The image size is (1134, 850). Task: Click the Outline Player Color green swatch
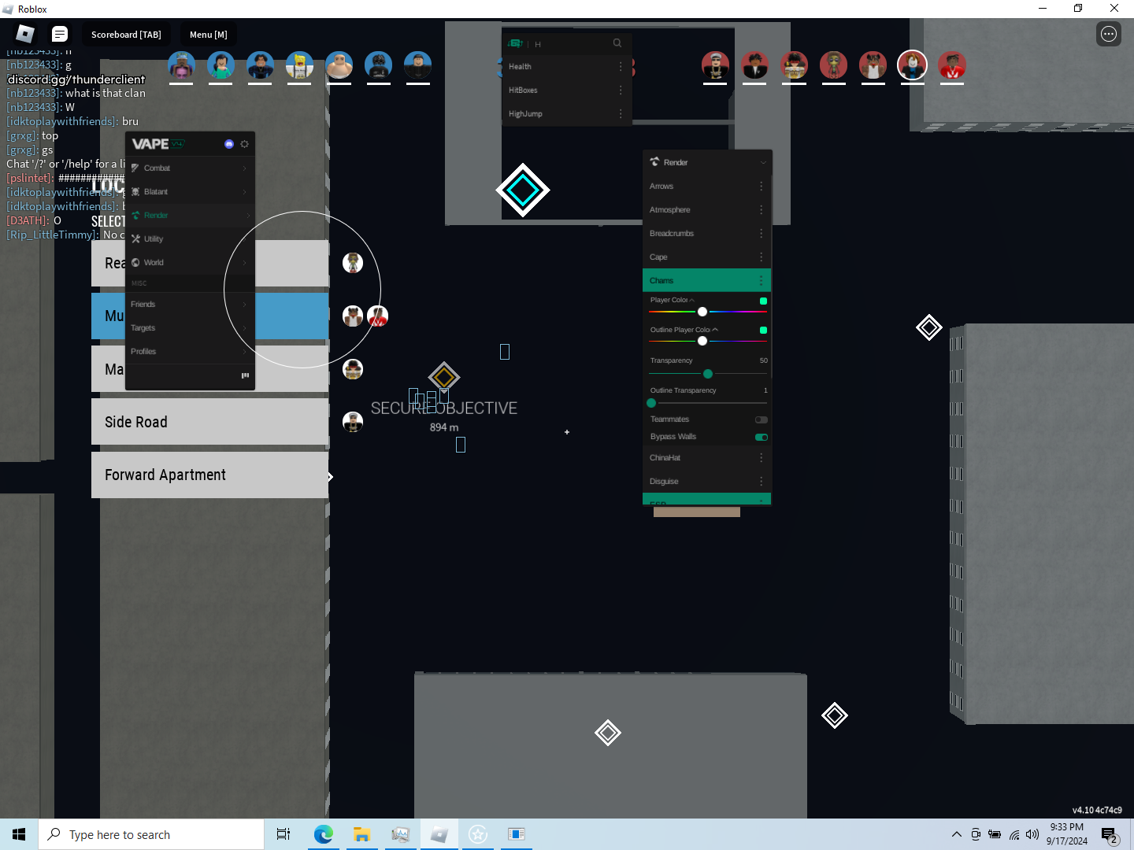(763, 331)
